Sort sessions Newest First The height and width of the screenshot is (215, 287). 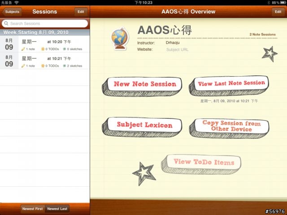coord(33,209)
